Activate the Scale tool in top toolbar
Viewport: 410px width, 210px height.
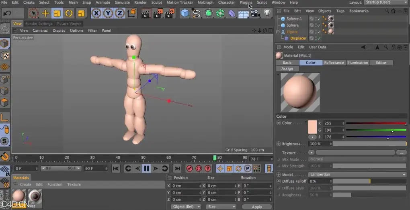coord(57,13)
